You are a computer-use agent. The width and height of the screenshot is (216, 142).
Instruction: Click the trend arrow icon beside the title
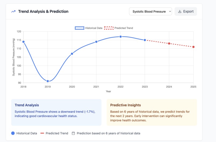point(13,11)
